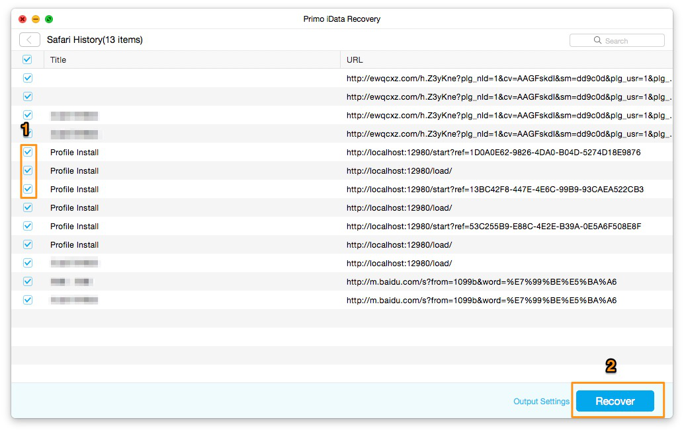The image size is (684, 432).
Task: Toggle the select-all checkbox in the header row
Action: [27, 59]
